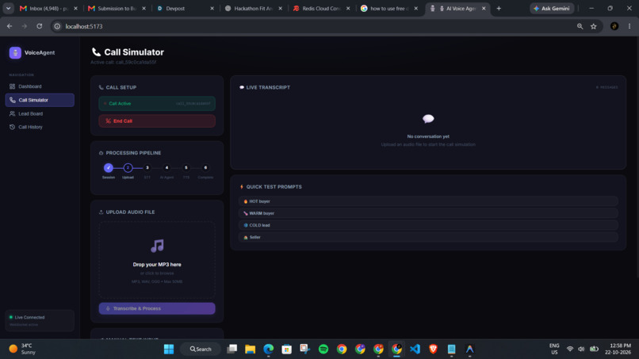Click the ENG US language indicator
Screen dimensions: 639x359
pyautogui.click(x=554, y=349)
